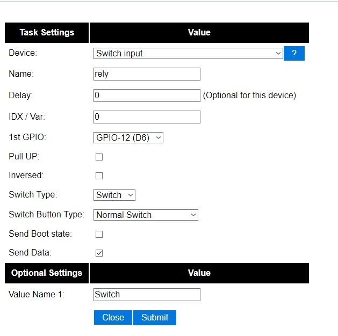The image size is (338, 336).
Task: Enable the Send Boot state checkbox
Action: 99,235
